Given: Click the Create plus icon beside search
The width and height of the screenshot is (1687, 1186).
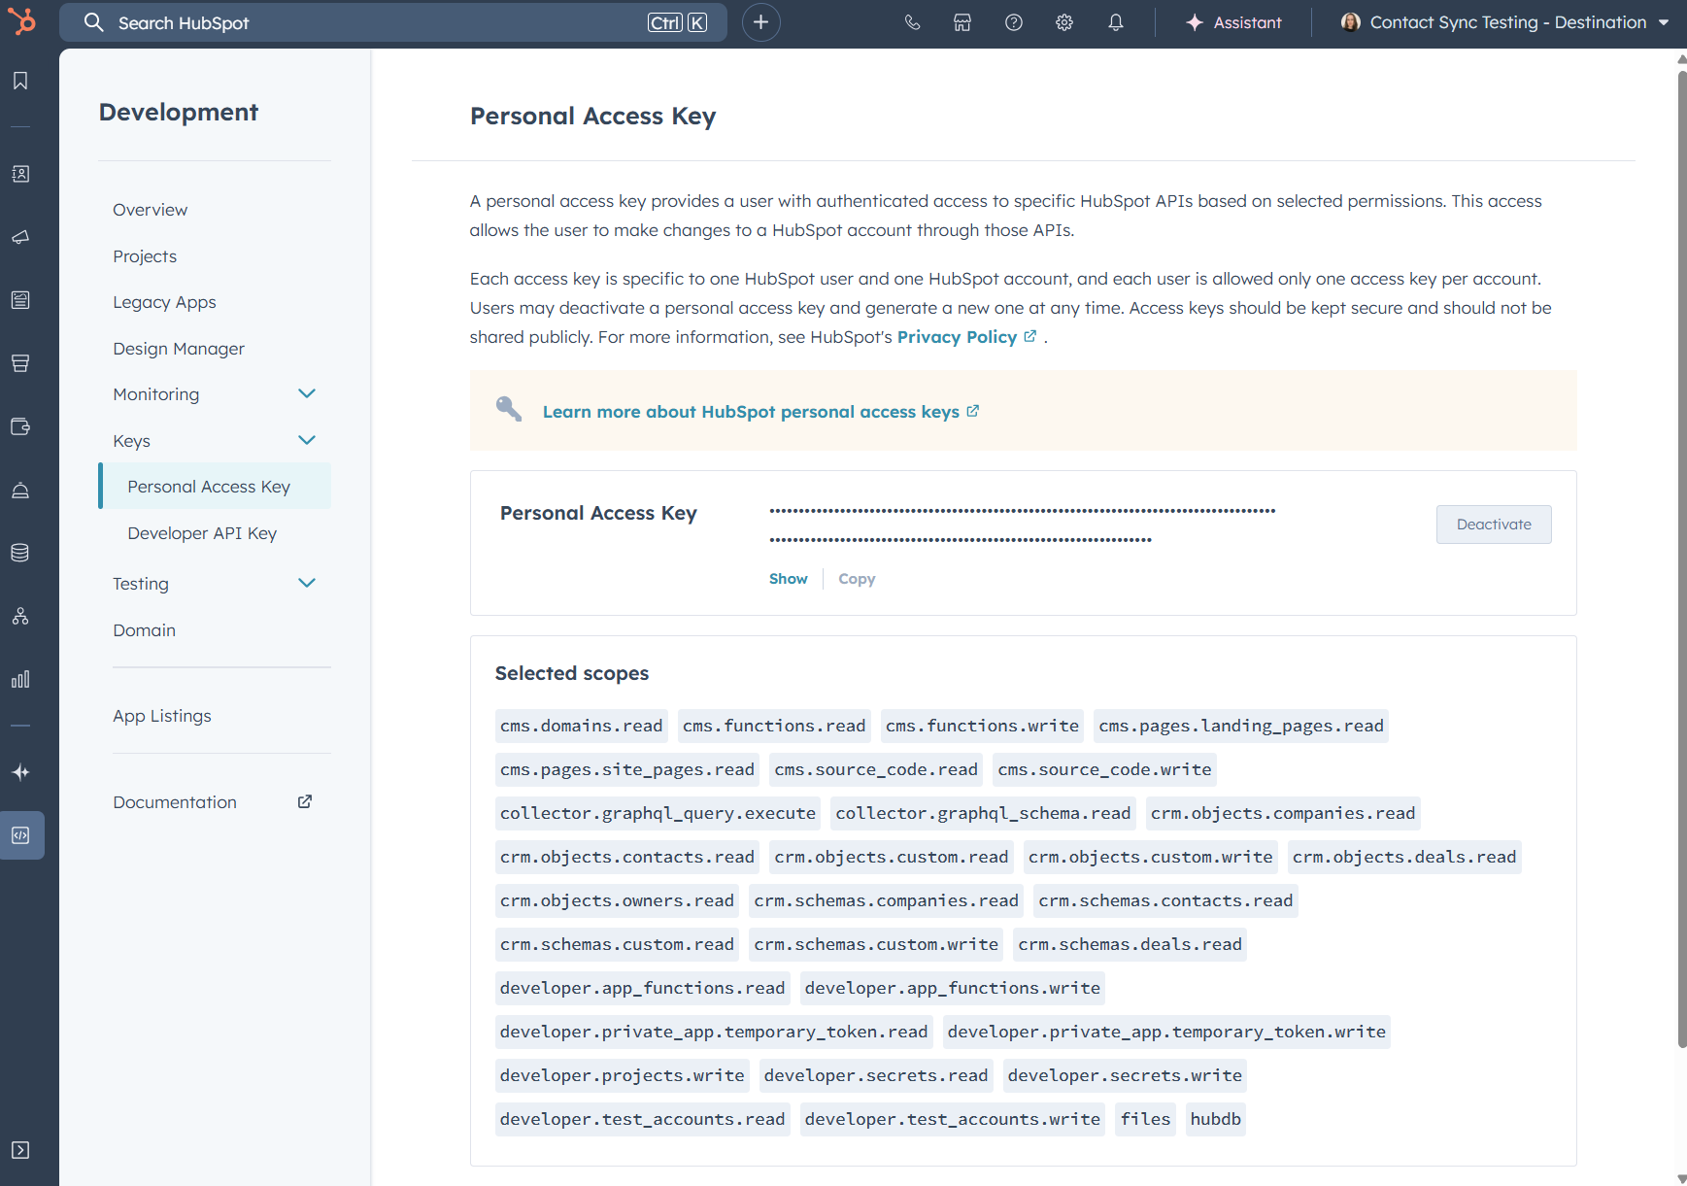Looking at the screenshot, I should pos(760,21).
